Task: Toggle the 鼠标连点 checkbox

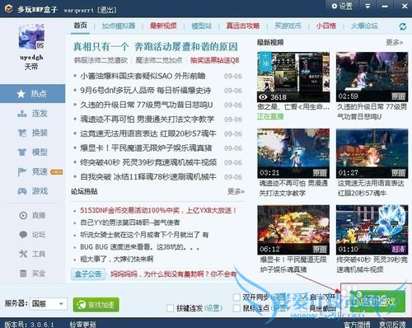Action: tap(236, 308)
